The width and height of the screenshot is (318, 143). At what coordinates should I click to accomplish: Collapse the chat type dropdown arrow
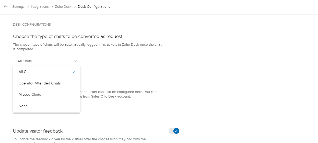point(75,61)
